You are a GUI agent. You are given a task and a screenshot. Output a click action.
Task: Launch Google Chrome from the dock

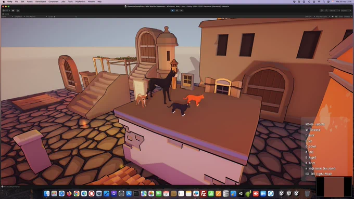[77, 193]
